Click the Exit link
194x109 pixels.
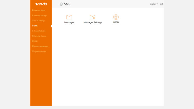pyautogui.click(x=161, y=4)
